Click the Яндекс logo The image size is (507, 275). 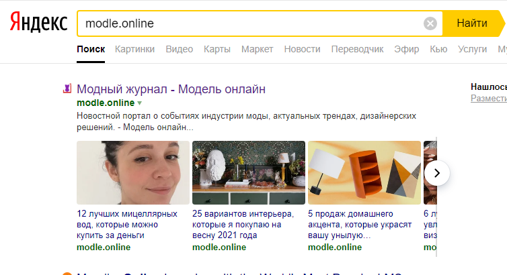[38, 22]
